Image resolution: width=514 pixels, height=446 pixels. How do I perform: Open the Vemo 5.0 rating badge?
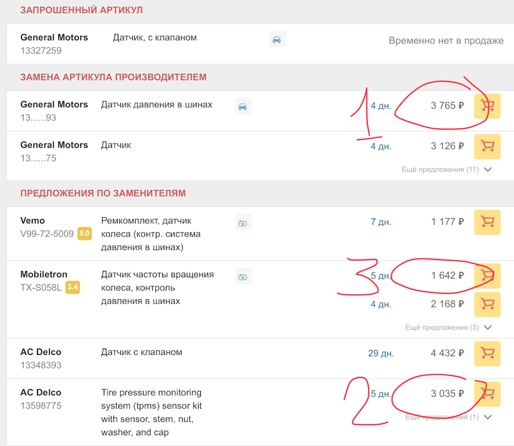84,233
